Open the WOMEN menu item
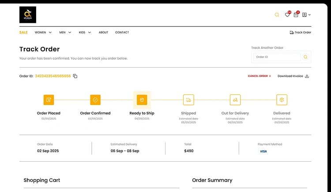Viewport: 331px width, 192px height. 40,33
